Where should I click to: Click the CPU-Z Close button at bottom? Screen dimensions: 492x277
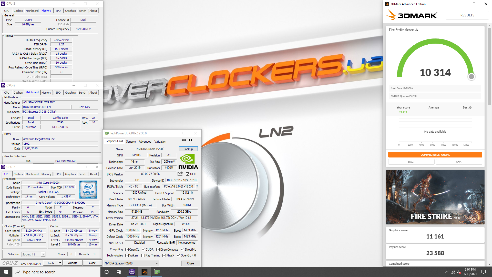[92, 263]
